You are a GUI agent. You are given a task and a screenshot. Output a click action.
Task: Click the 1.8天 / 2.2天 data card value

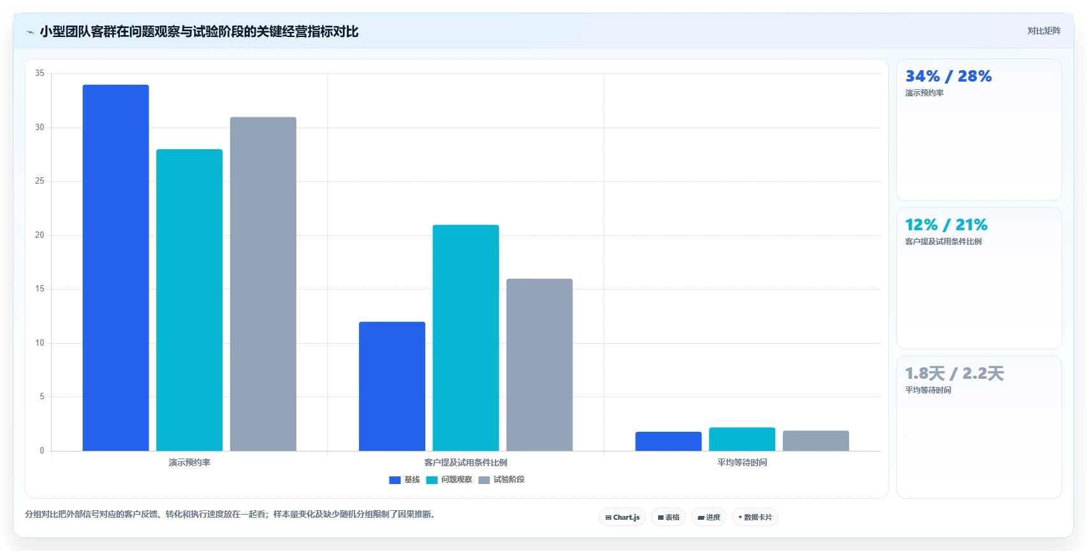[954, 374]
